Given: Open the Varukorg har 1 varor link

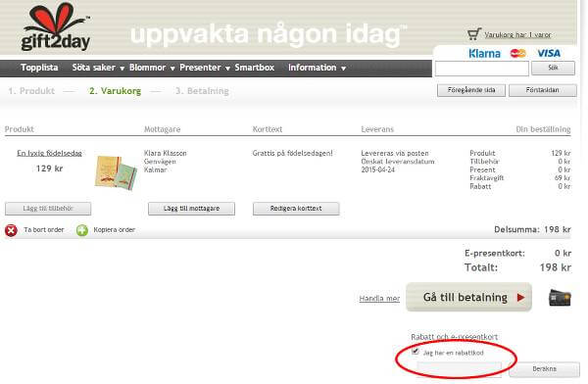Looking at the screenshot, I should click(517, 35).
